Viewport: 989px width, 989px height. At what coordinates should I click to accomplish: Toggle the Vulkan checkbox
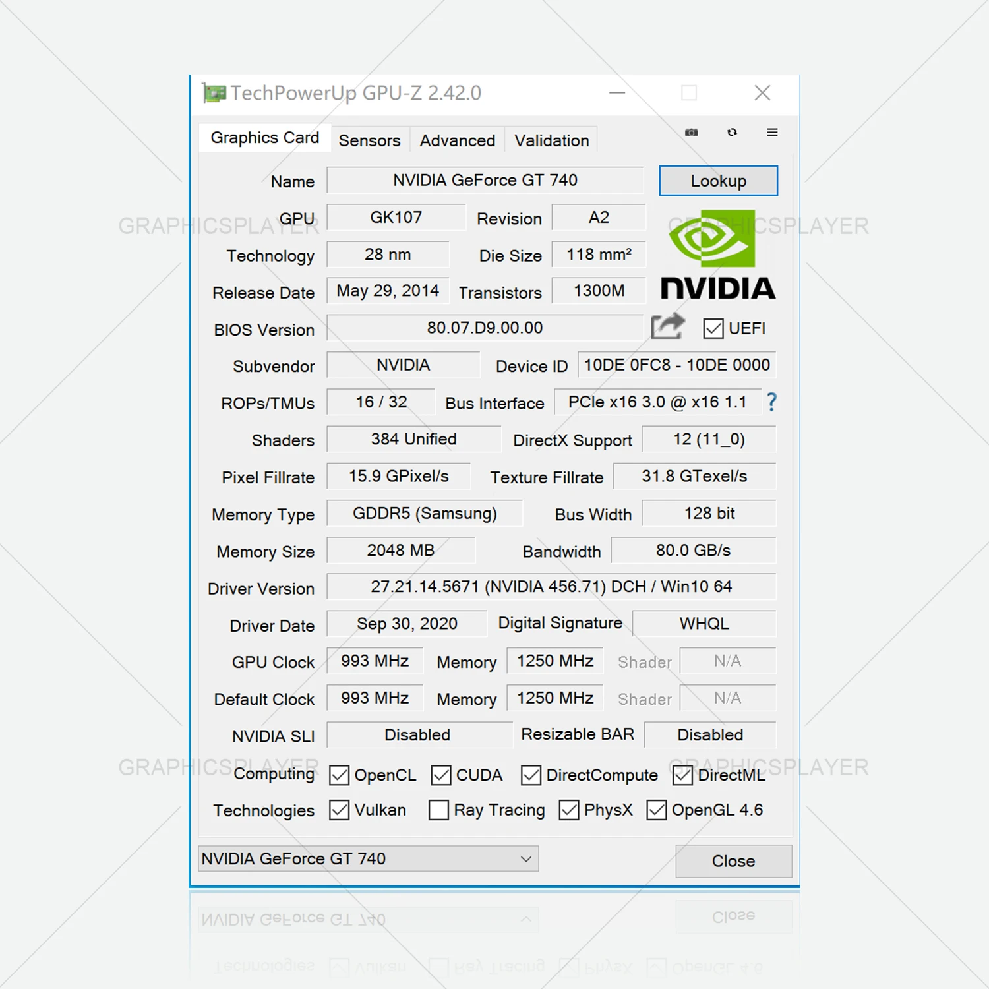click(x=339, y=810)
